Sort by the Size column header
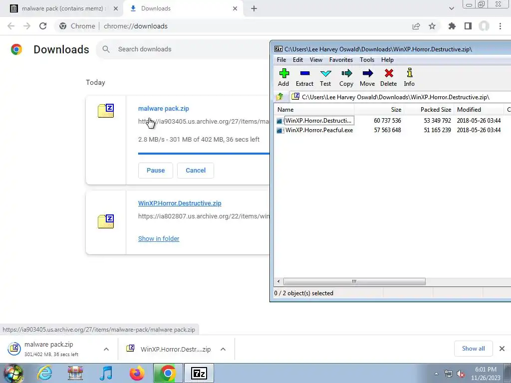 point(379,109)
